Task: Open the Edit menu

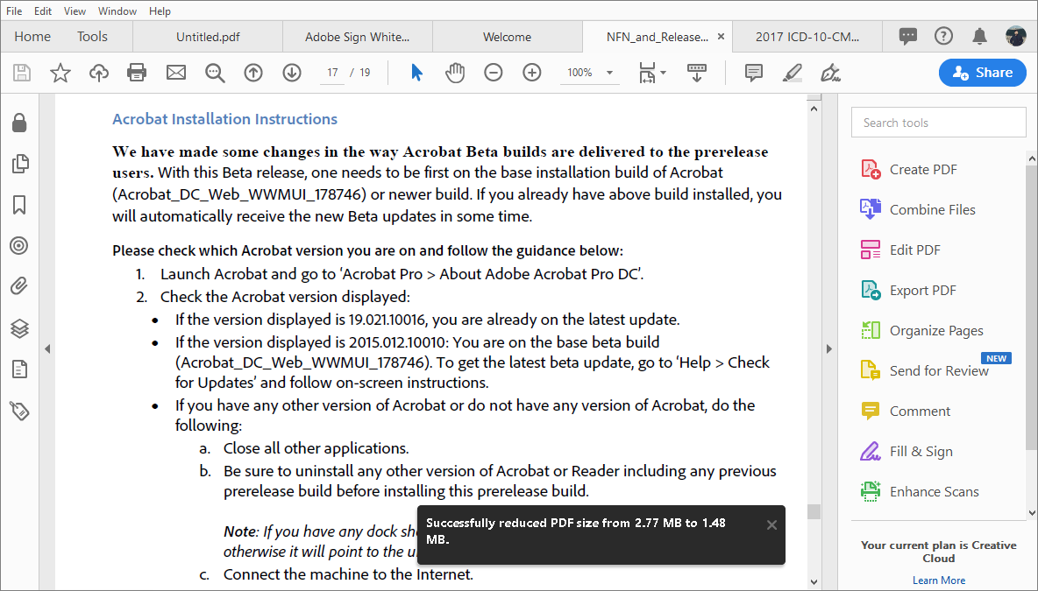Action: point(42,11)
